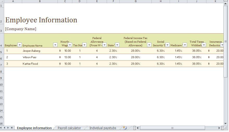Select Kathie Flood's 28.00% federal tax cell
Image resolution: width=229 pixels, height=132 pixels.
136,64
